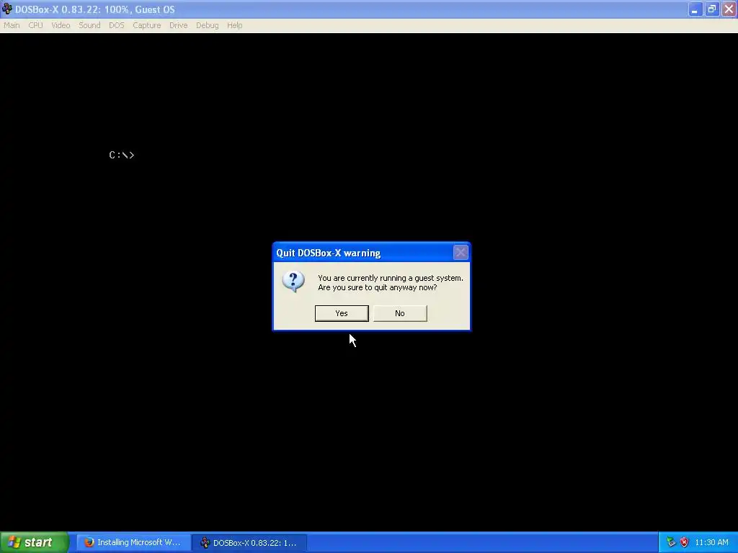Open the Main menu
Viewport: 738px width, 553px height.
12,25
